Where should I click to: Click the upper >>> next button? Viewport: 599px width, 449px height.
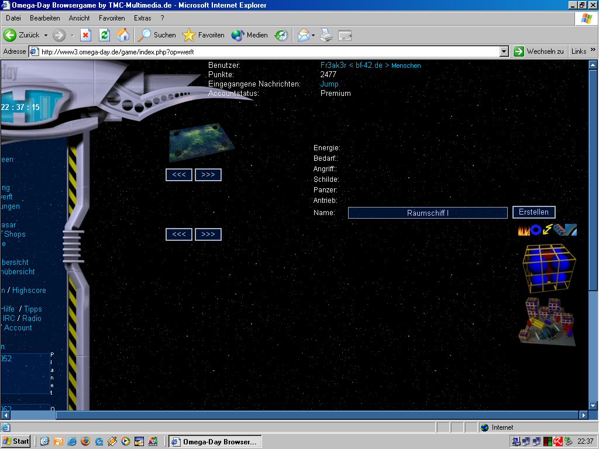[208, 175]
